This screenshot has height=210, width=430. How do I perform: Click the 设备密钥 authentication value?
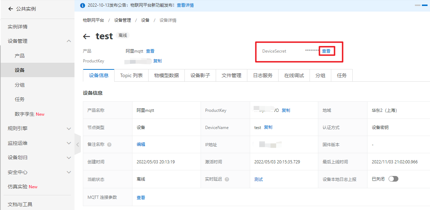click(x=380, y=127)
